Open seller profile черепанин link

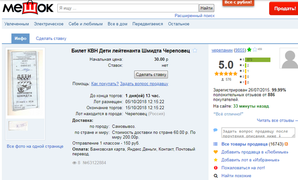(x=222, y=50)
